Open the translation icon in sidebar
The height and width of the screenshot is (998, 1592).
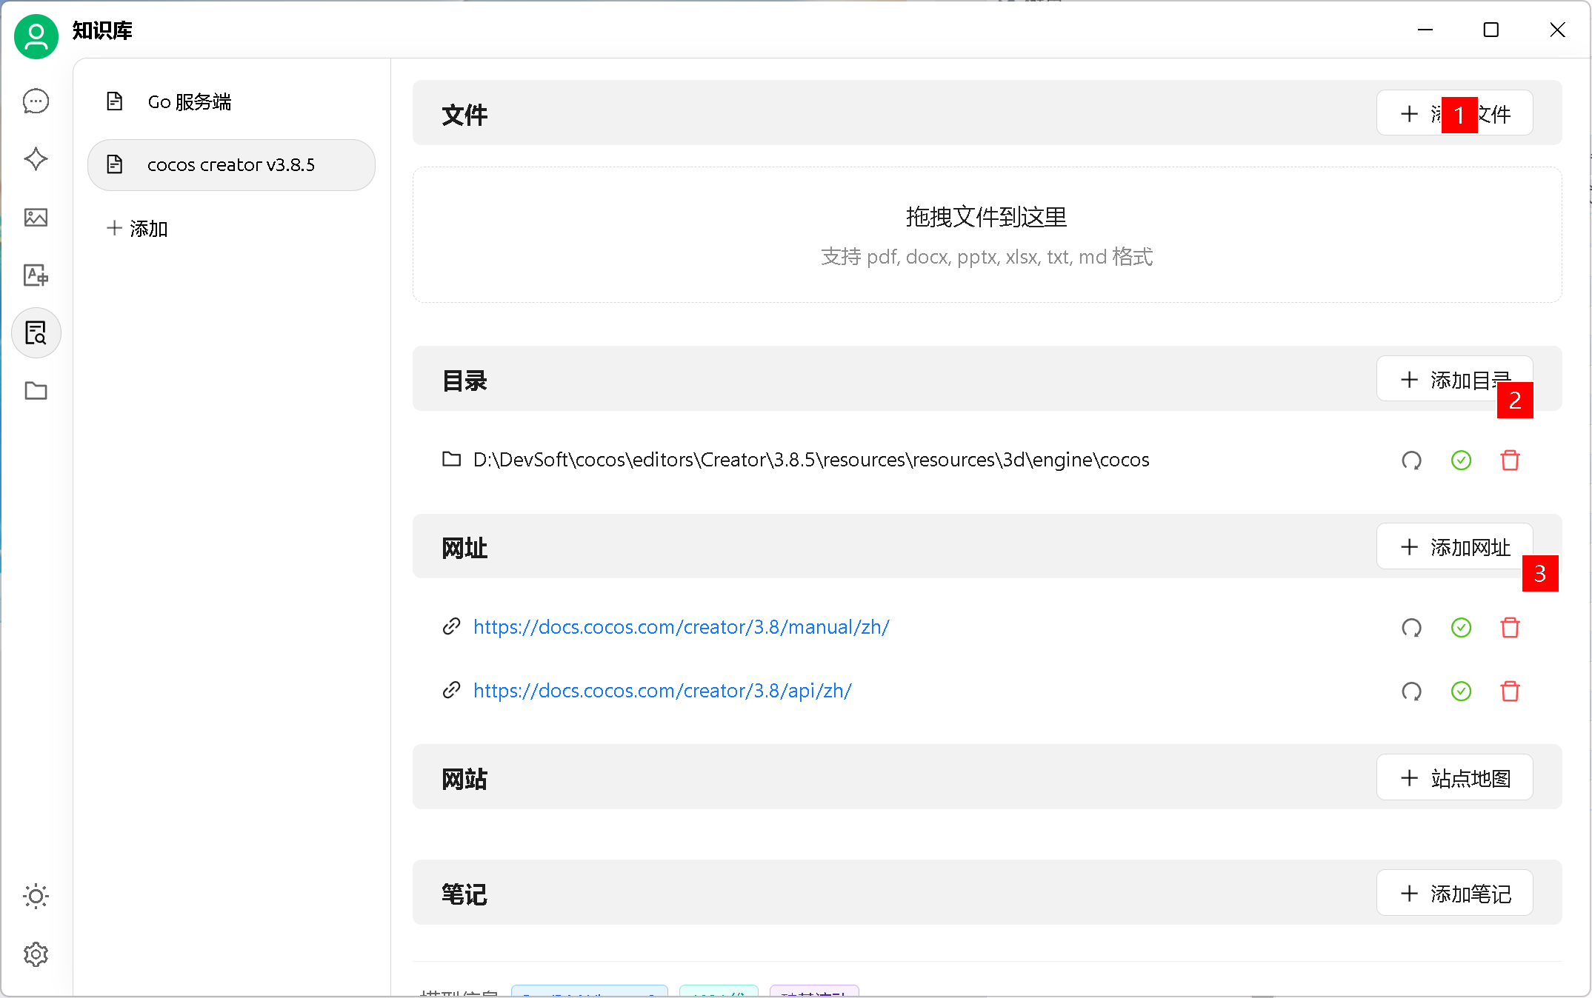[36, 275]
